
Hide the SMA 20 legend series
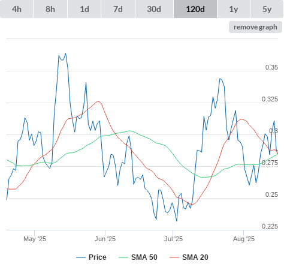189,257
